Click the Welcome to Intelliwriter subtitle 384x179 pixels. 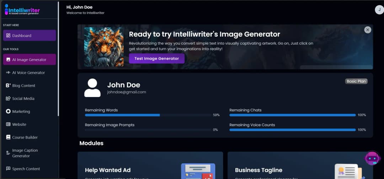click(x=85, y=13)
